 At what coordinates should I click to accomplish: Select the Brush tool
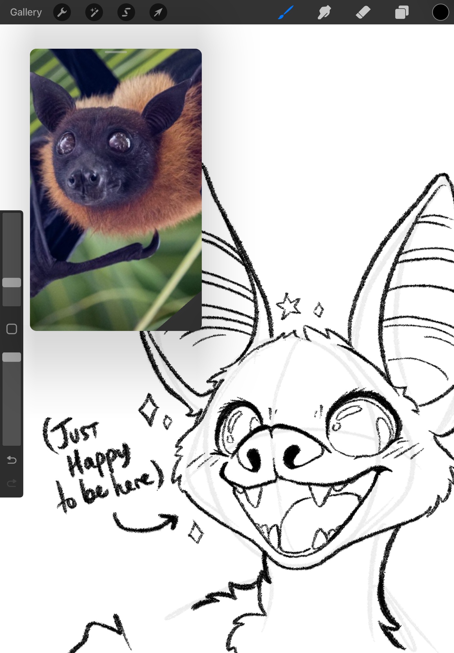pyautogui.click(x=286, y=12)
